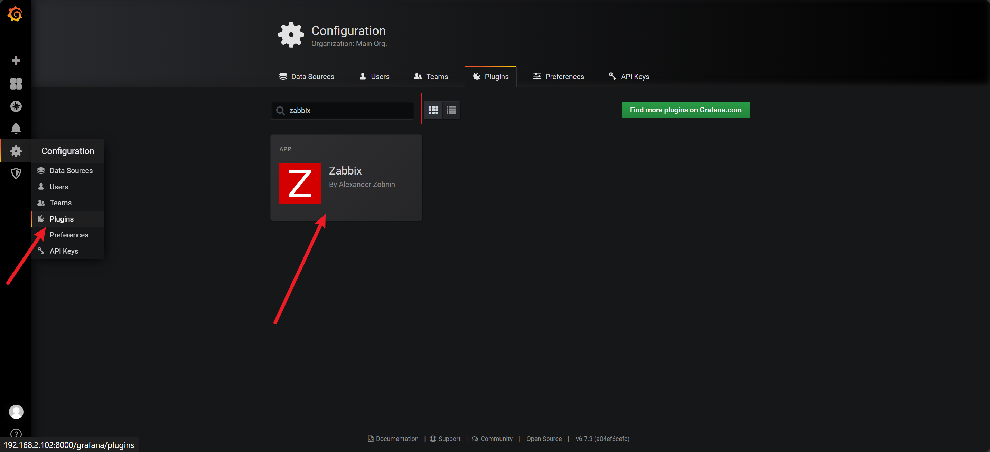
Task: Select Teams in Configuration side menu
Action: (x=60, y=203)
